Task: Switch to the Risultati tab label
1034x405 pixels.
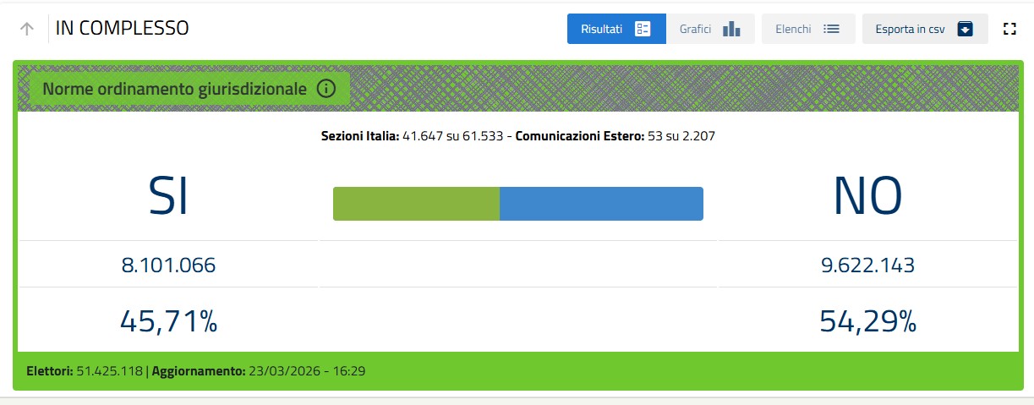Action: click(601, 29)
